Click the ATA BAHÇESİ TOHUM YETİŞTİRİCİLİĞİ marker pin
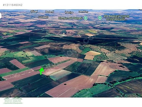This screenshot has width=142, height=107. pyautogui.click(x=100, y=18)
